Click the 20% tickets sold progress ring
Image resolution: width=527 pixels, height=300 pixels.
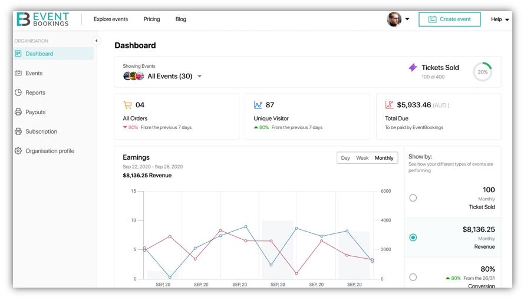tap(482, 72)
